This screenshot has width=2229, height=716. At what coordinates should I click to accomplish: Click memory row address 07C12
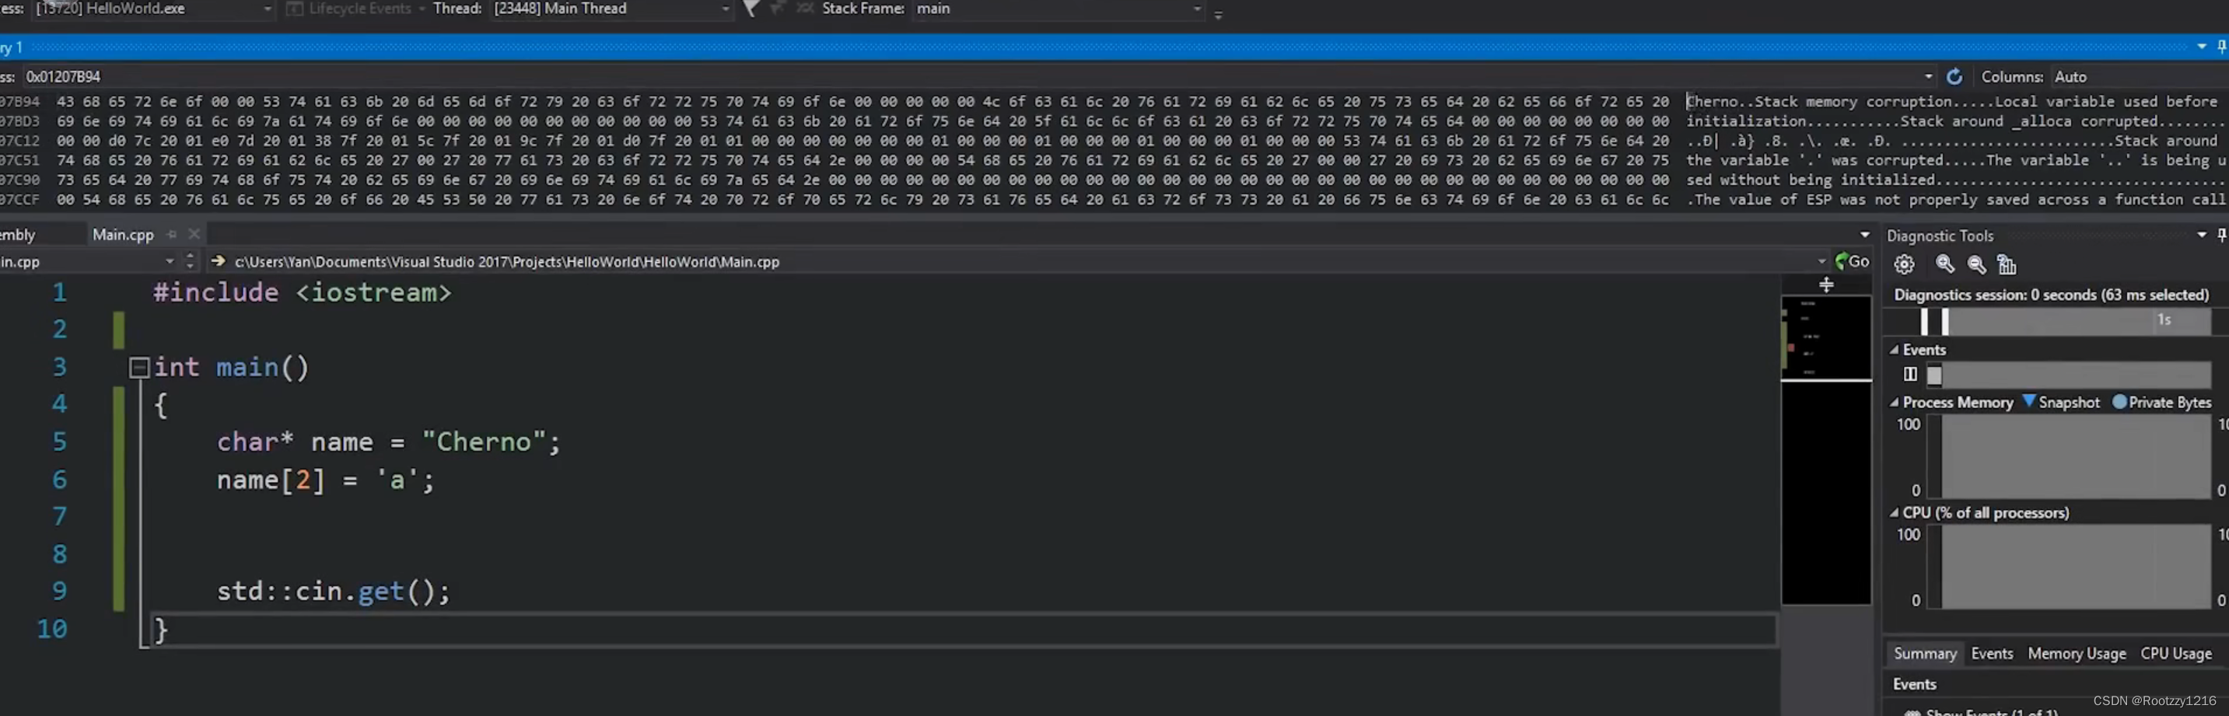pos(20,141)
